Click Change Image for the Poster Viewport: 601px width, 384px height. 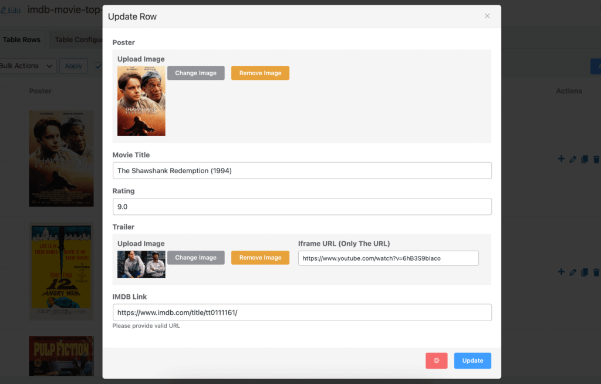click(x=196, y=73)
